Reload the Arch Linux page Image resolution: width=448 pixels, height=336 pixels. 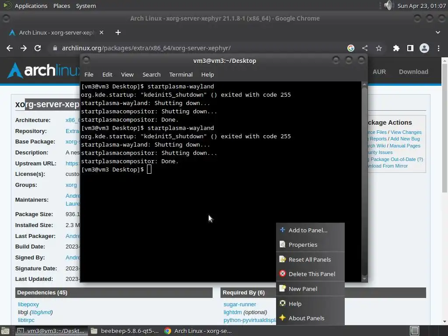pyautogui.click(x=38, y=48)
